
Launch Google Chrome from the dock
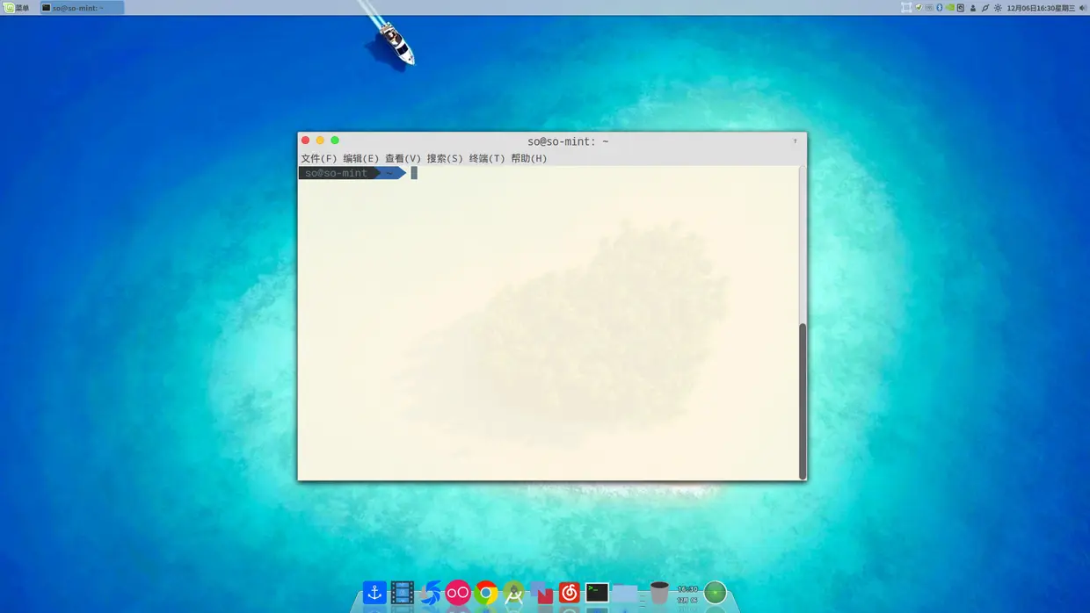click(486, 593)
